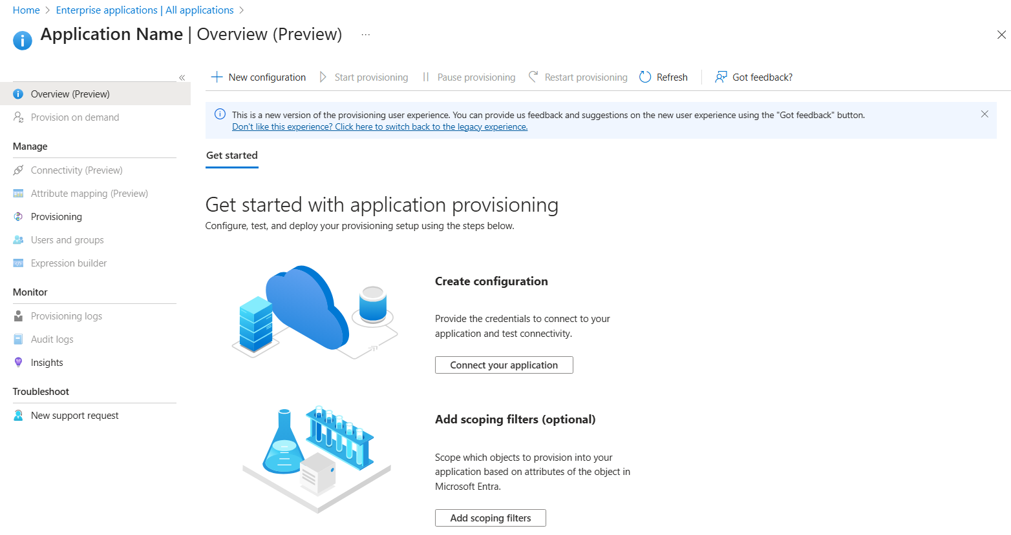Click Connect your application
Image resolution: width=1011 pixels, height=535 pixels.
504,365
